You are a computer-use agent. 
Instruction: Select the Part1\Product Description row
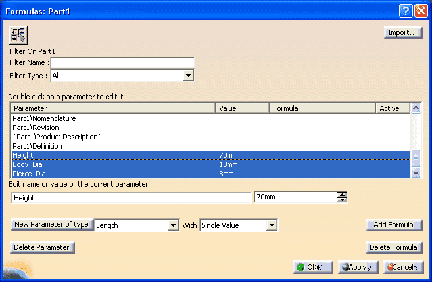click(211, 137)
